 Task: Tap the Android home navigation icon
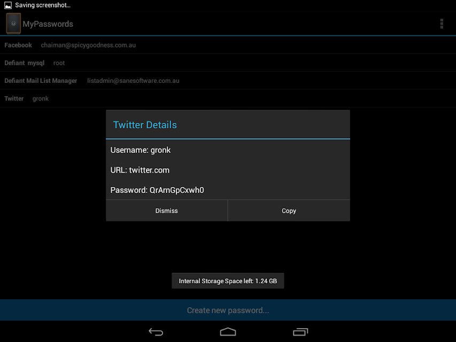pos(228,332)
